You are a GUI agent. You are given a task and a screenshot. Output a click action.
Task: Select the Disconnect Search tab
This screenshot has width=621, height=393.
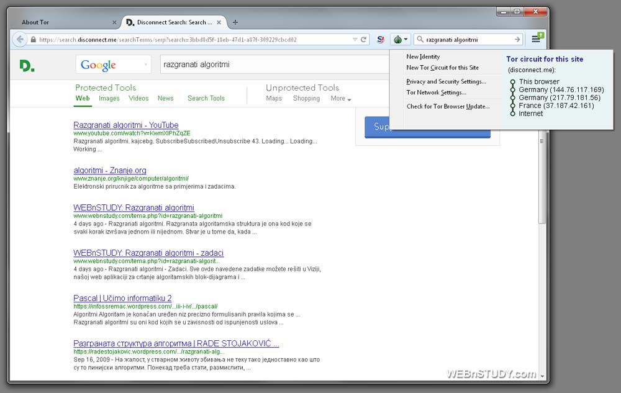click(174, 22)
